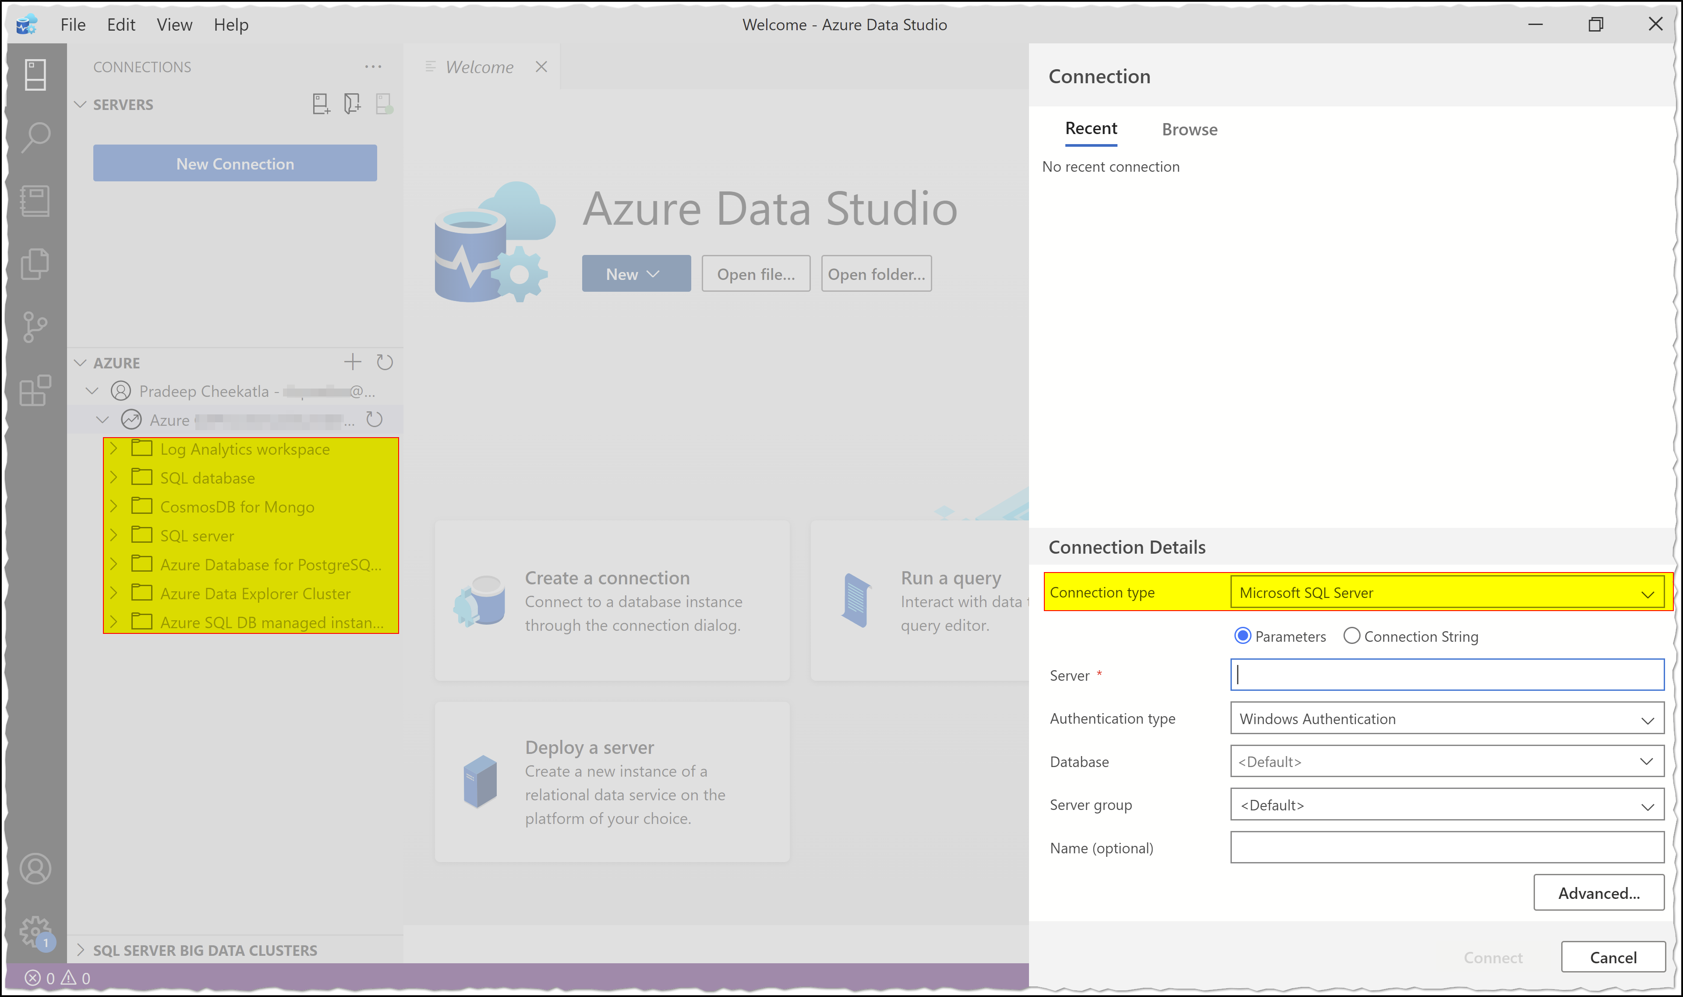Open Source Control view
Image resolution: width=1683 pixels, height=997 pixels.
(x=35, y=327)
